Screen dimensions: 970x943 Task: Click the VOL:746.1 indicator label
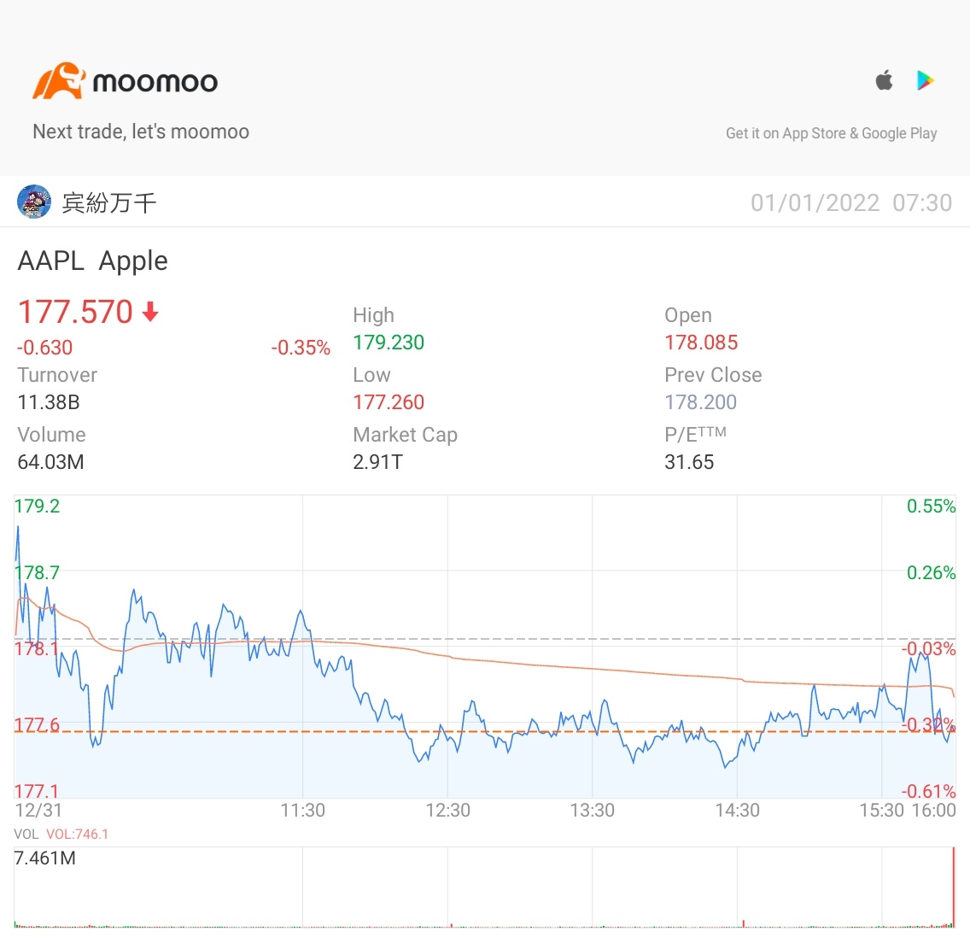pos(78,835)
